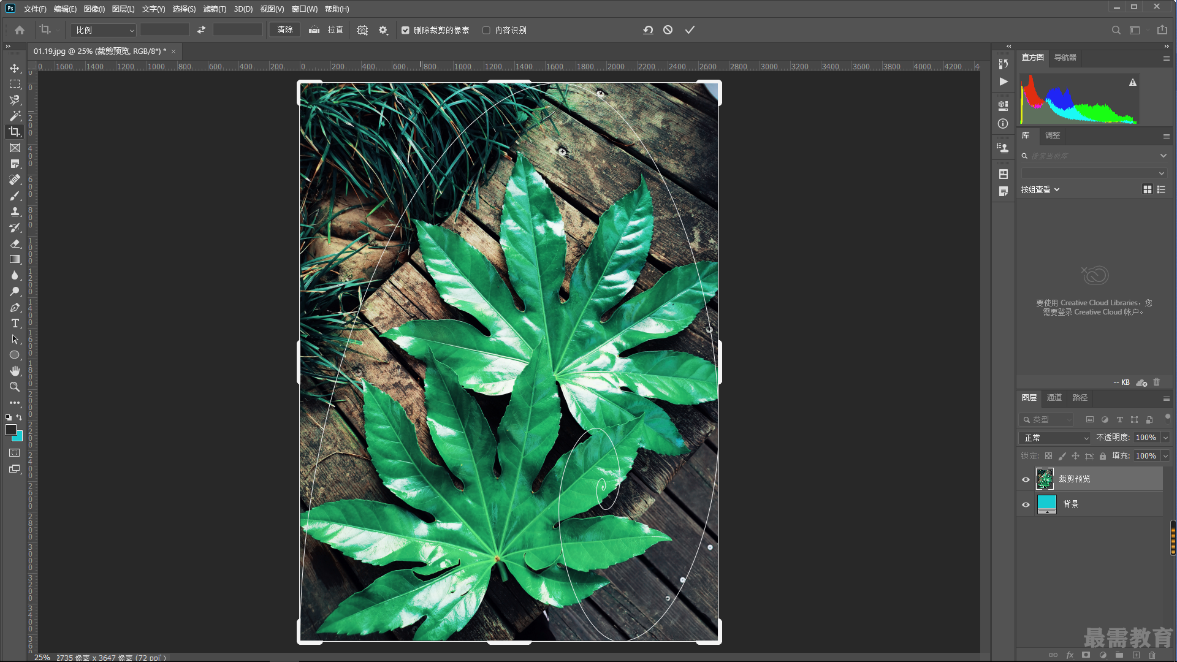
Task: Reset the crop box
Action: click(648, 29)
